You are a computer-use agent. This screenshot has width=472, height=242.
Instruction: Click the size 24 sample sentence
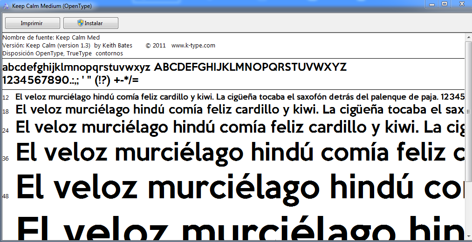(x=241, y=127)
